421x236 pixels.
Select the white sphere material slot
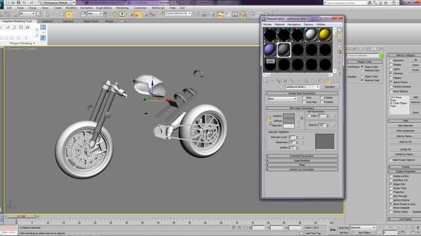[x=311, y=35]
